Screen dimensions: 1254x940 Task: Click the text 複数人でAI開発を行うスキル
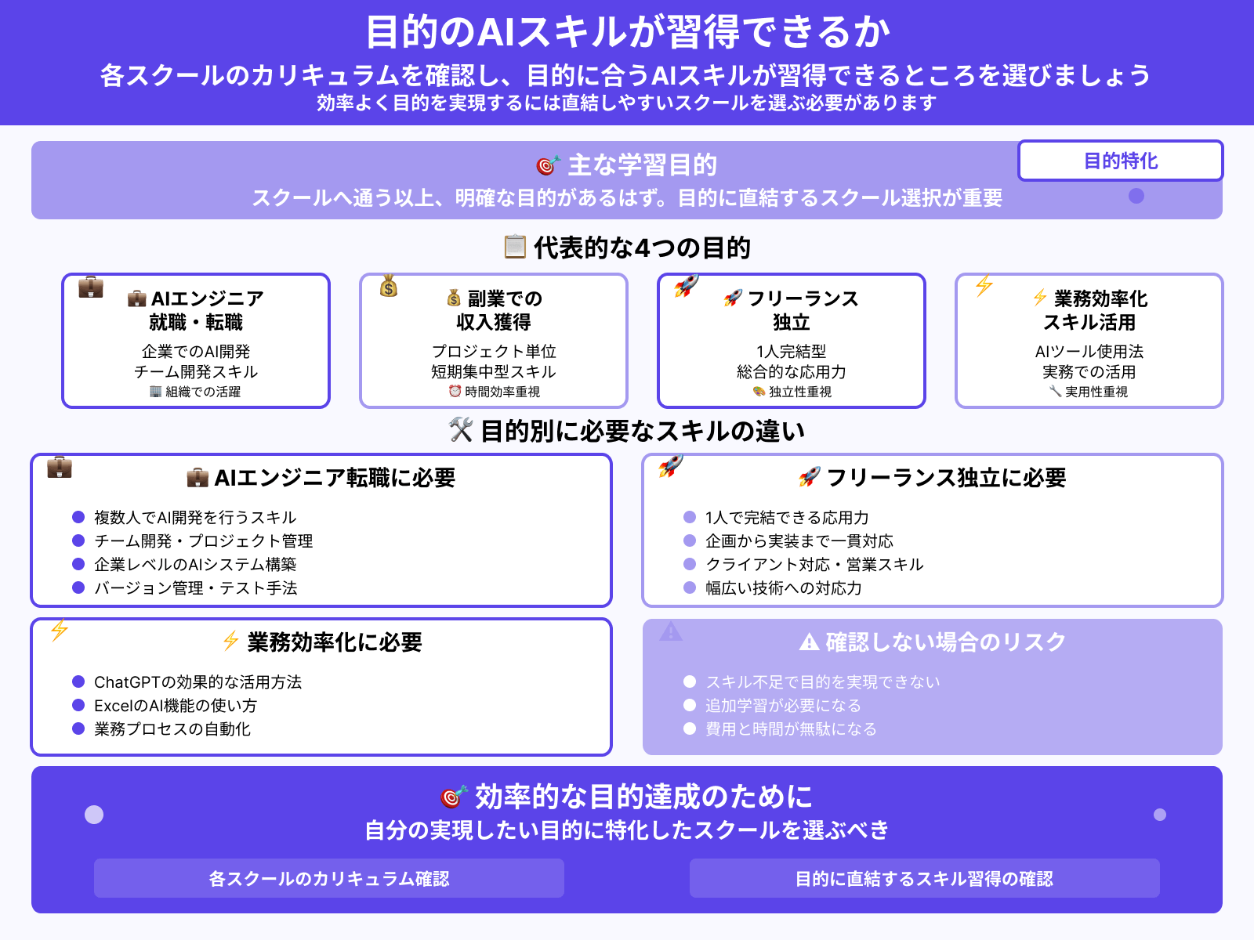coord(195,517)
